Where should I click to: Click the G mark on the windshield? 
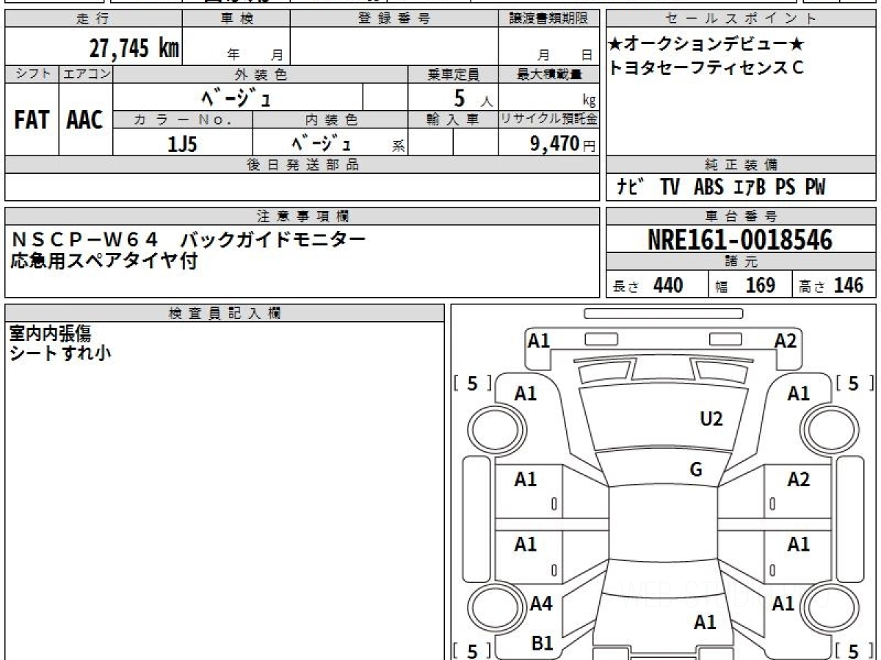(x=696, y=470)
